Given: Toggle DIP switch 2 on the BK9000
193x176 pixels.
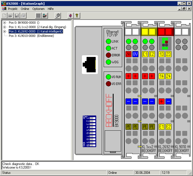Looking at the screenshot, I should (92, 121).
